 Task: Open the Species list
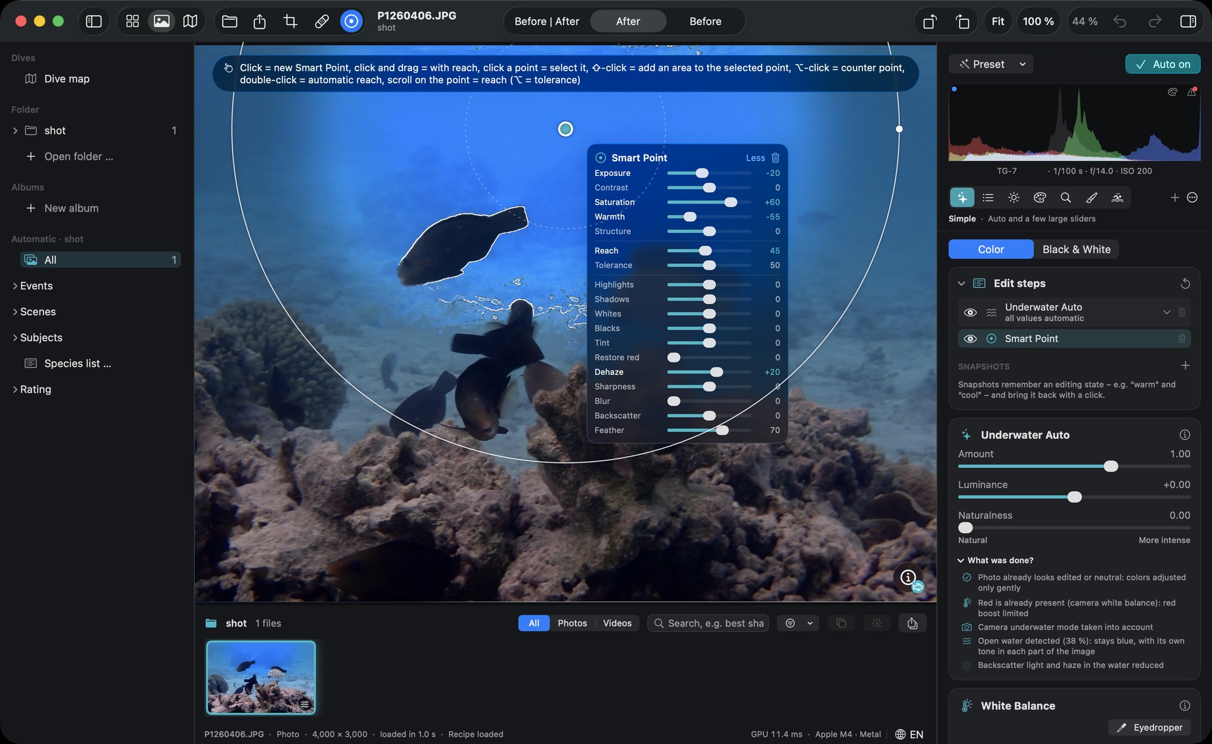pyautogui.click(x=78, y=364)
